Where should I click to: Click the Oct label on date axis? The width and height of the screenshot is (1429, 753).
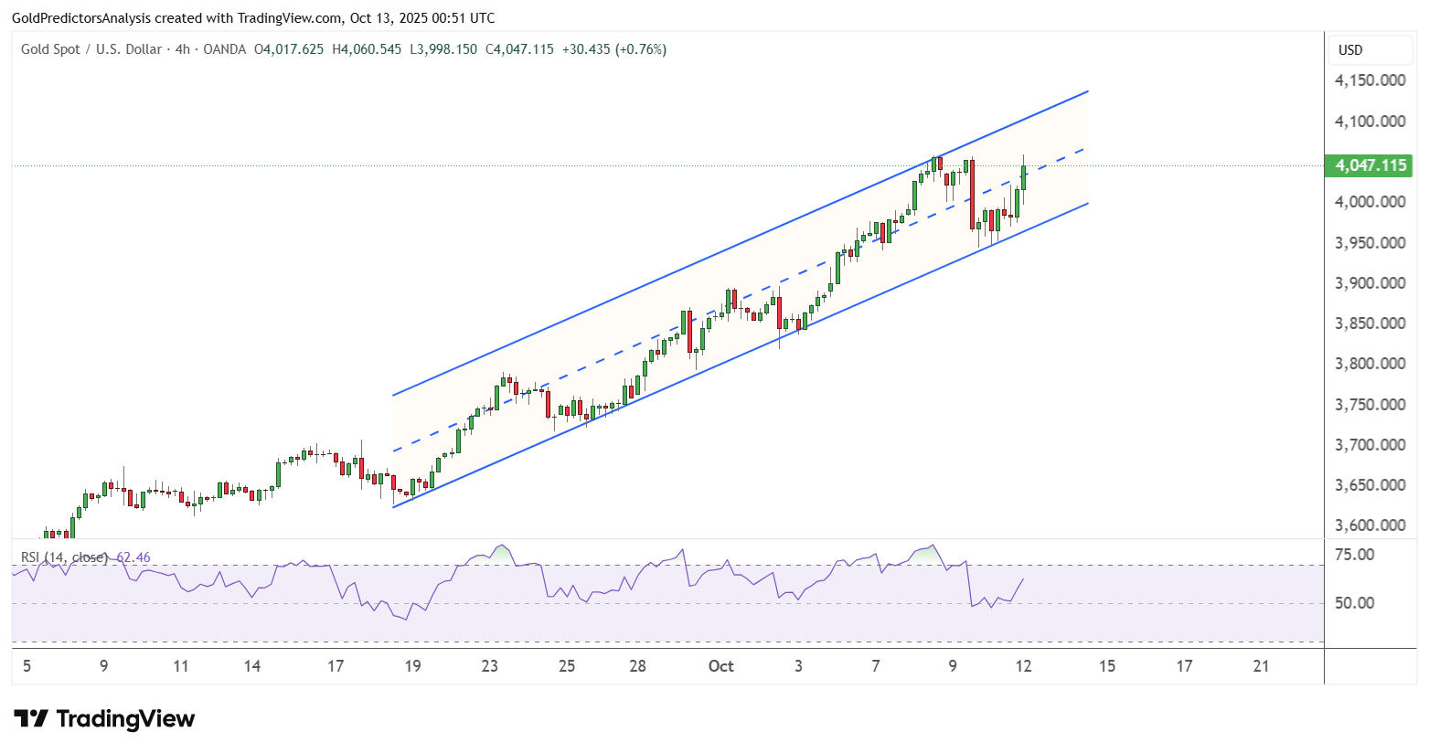[720, 666]
